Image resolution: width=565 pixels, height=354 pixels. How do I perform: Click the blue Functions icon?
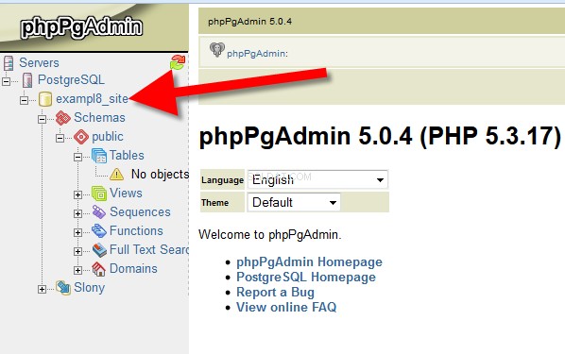pos(99,231)
